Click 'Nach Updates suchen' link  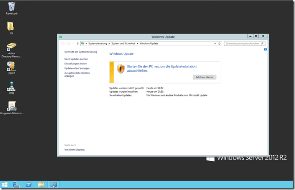[x=76, y=59]
